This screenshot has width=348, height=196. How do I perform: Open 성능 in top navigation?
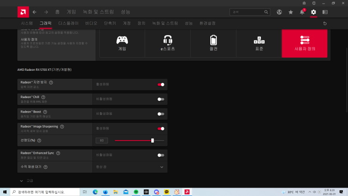(126, 12)
